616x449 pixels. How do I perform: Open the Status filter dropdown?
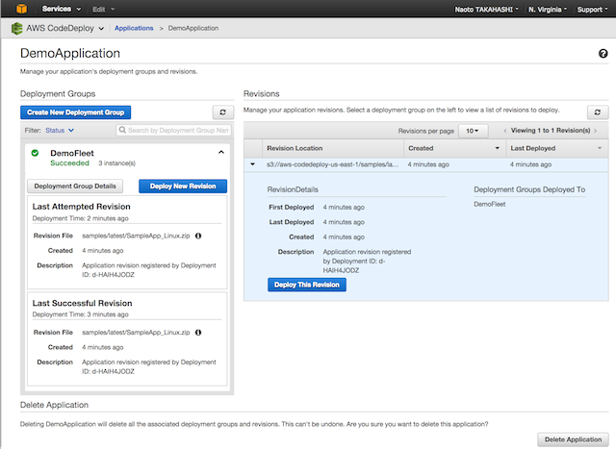tap(60, 131)
